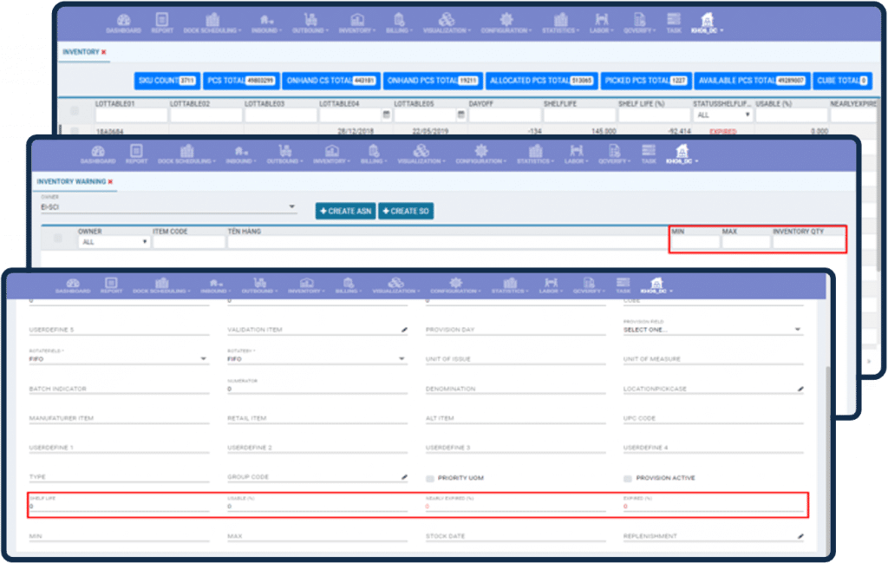The image size is (888, 563).
Task: Click the Create SO button
Action: click(406, 212)
